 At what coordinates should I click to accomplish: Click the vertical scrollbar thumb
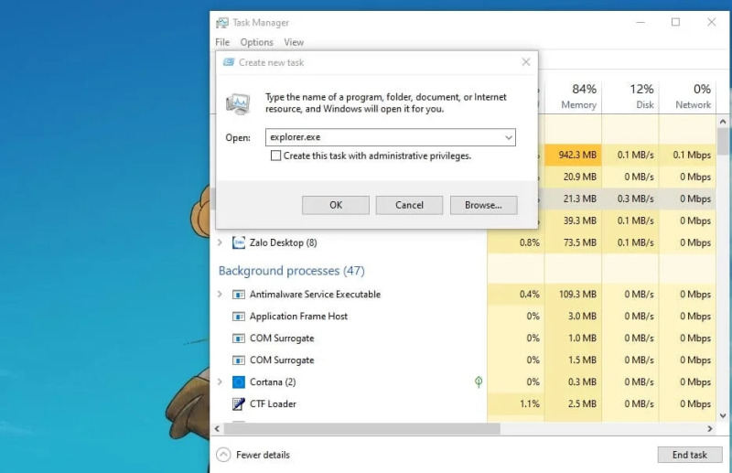click(x=723, y=142)
